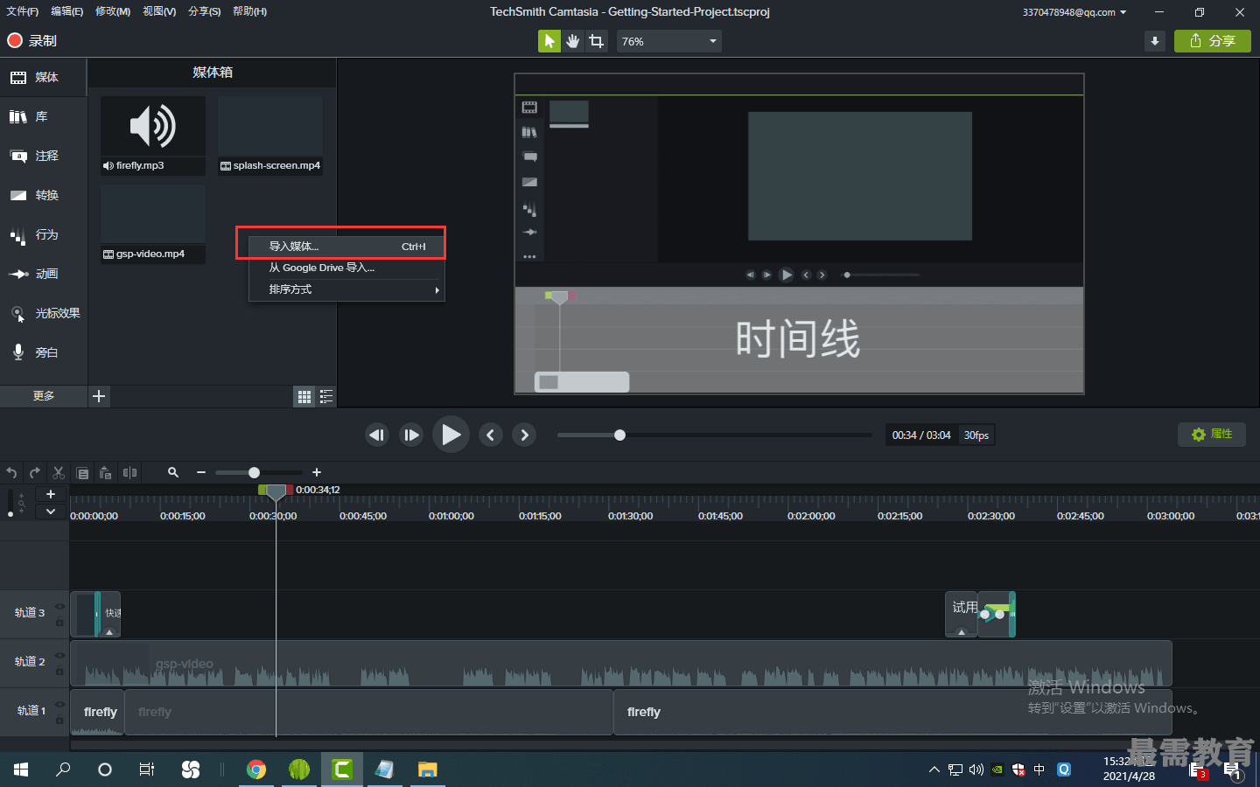The image size is (1260, 787).
Task: Click the plus to zoom in the timeline
Action: pos(317,472)
